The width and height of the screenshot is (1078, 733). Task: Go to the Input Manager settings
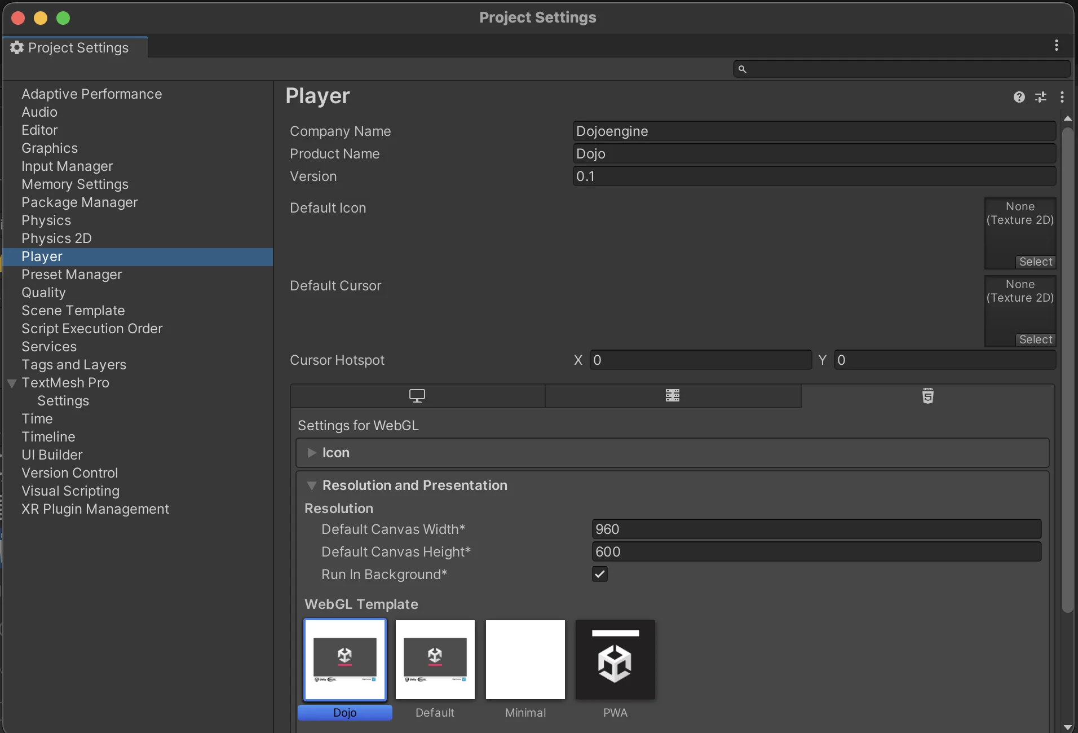(67, 166)
